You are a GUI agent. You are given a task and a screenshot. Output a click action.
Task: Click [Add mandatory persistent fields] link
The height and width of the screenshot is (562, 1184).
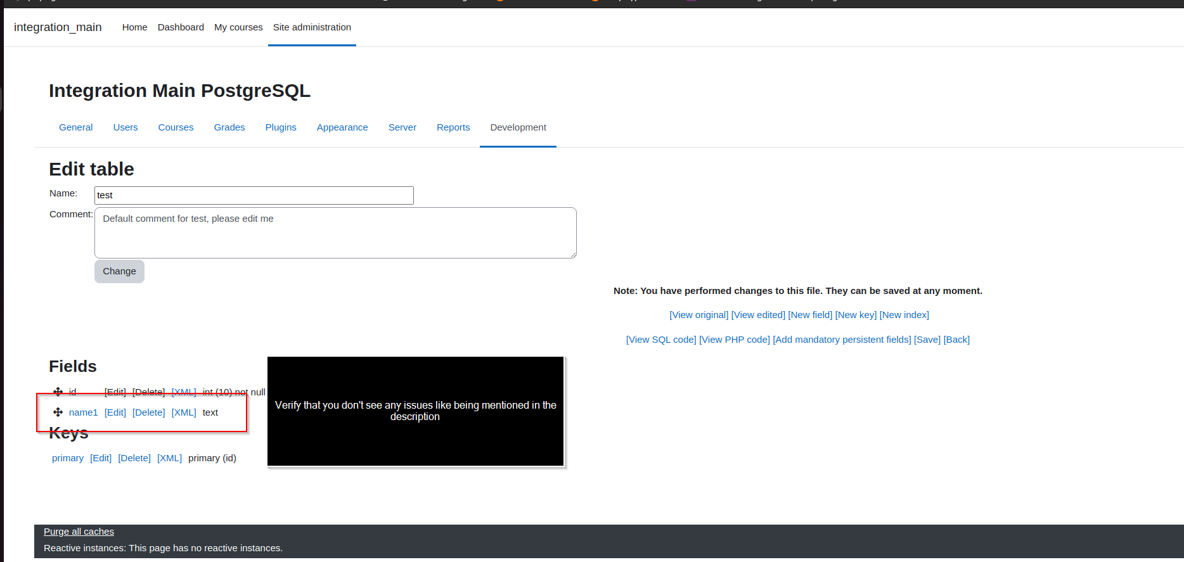(x=842, y=340)
